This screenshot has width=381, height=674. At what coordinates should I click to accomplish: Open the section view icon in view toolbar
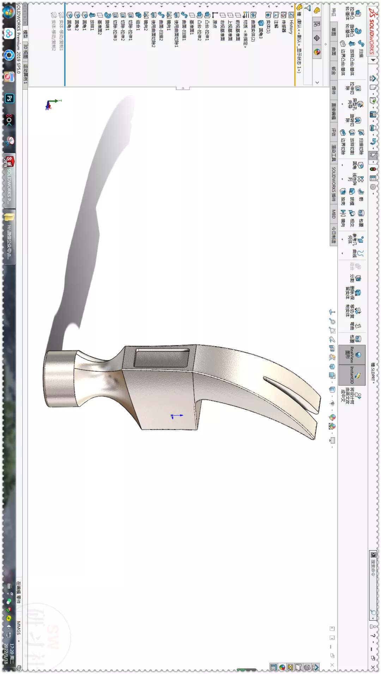coord(332,348)
